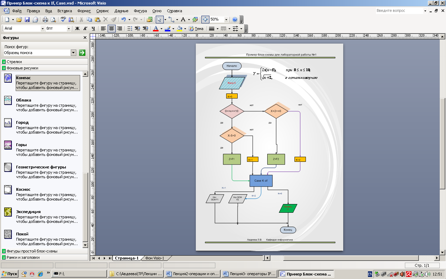Open line weight dropdown arrow
Viewport: 446px width, 279px height.
click(217, 29)
